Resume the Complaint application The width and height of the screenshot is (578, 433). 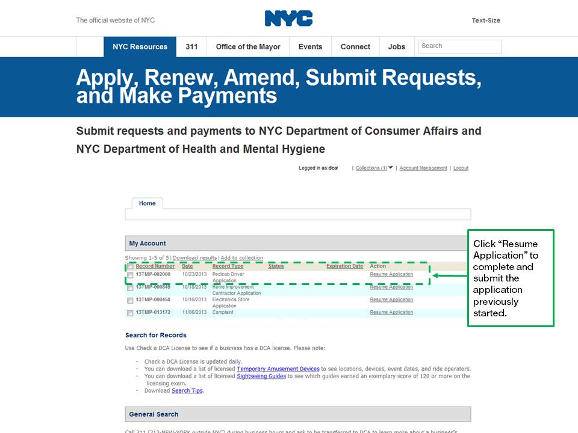pyautogui.click(x=391, y=312)
